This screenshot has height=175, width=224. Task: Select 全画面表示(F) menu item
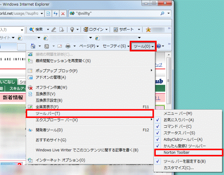click(x=90, y=107)
